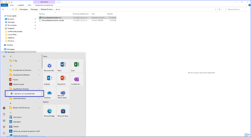Expand the Accesorios de Windows folder

24,75
